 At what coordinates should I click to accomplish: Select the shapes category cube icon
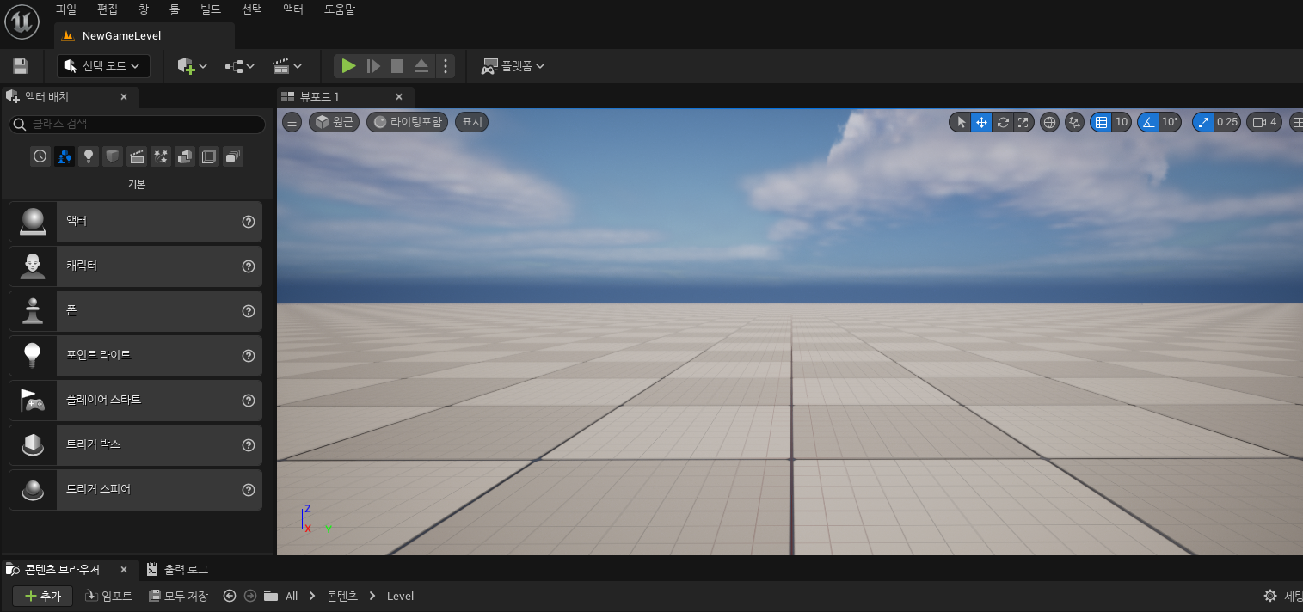[x=113, y=156]
